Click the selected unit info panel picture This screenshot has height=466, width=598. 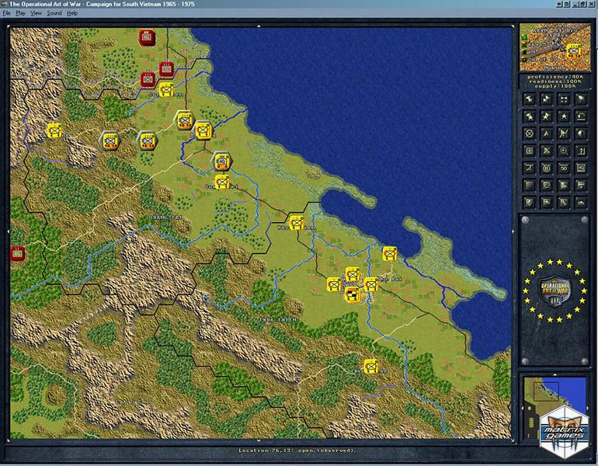click(555, 47)
